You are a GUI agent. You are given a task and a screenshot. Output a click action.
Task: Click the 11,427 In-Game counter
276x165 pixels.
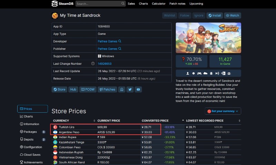225,61
